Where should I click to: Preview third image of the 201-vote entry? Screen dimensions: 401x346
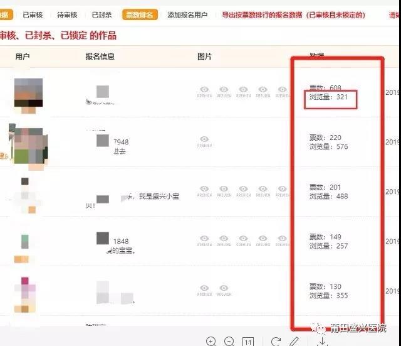[243, 190]
